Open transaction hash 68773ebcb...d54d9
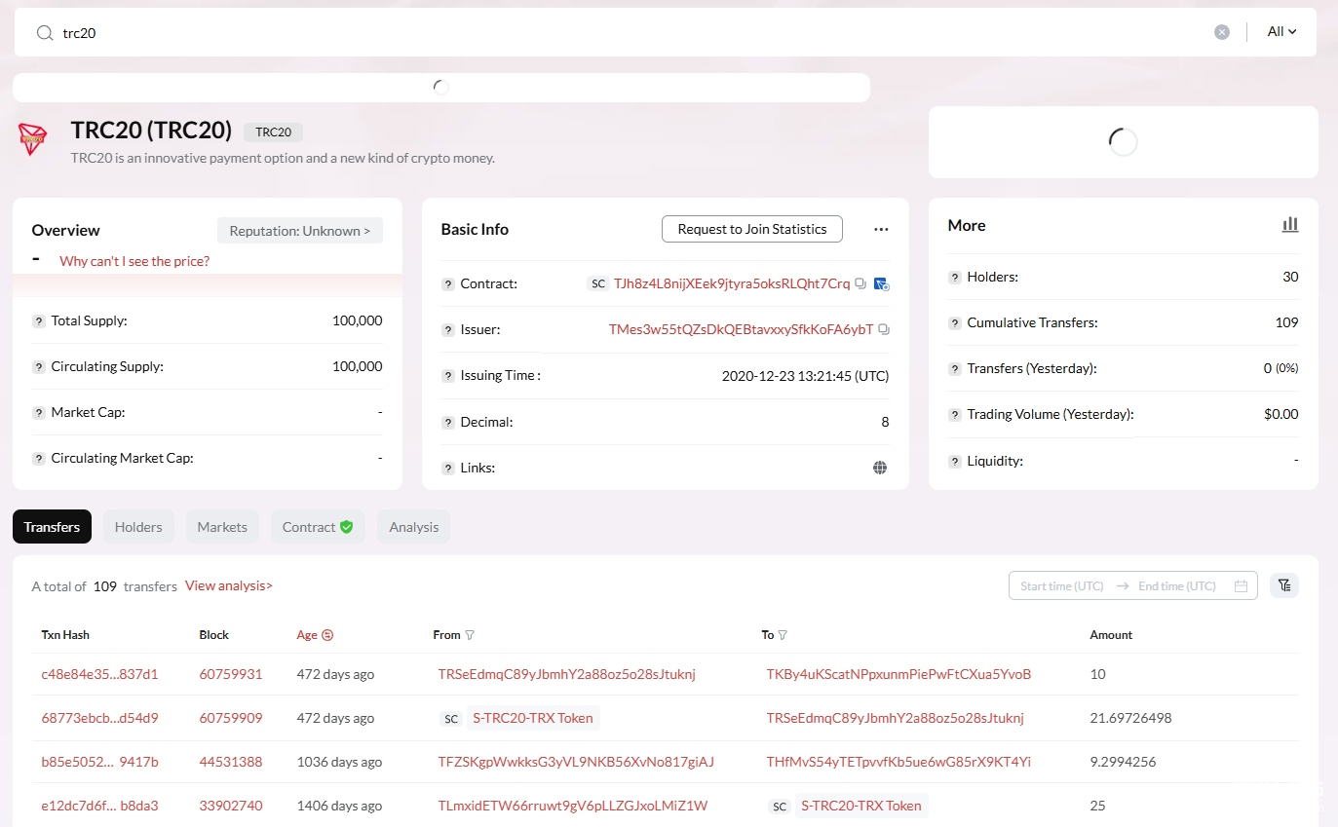1338x827 pixels. coord(99,718)
